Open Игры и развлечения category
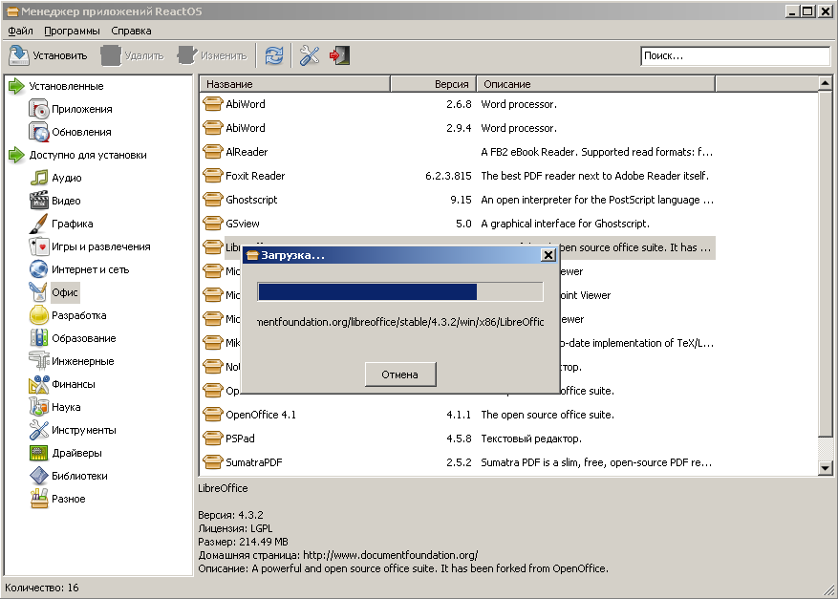The image size is (838, 599). point(90,246)
